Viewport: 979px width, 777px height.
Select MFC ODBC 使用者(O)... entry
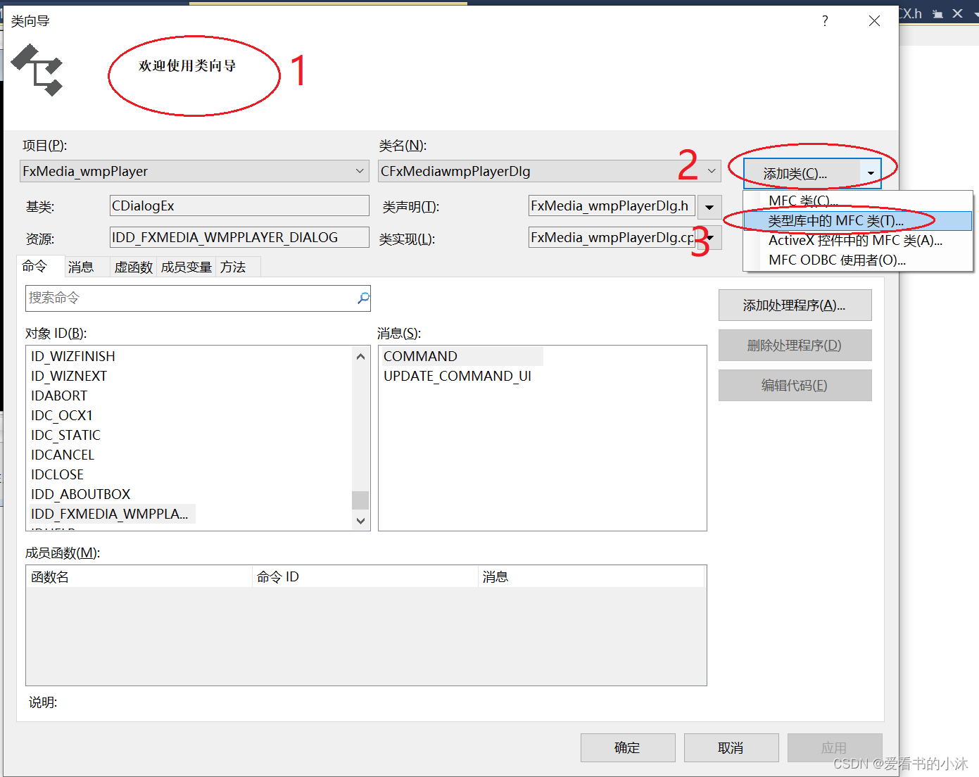[x=858, y=260]
